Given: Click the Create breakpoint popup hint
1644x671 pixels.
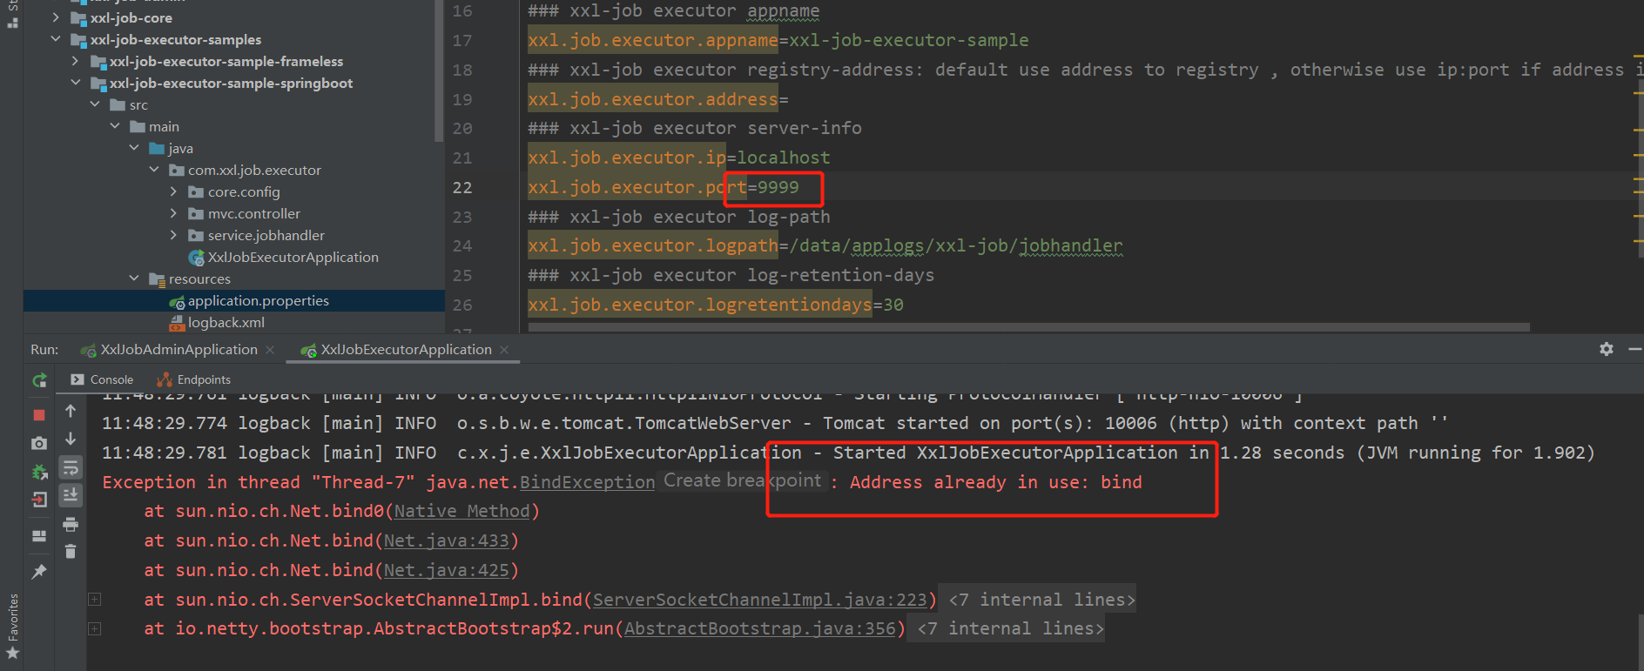Looking at the screenshot, I should click(742, 480).
